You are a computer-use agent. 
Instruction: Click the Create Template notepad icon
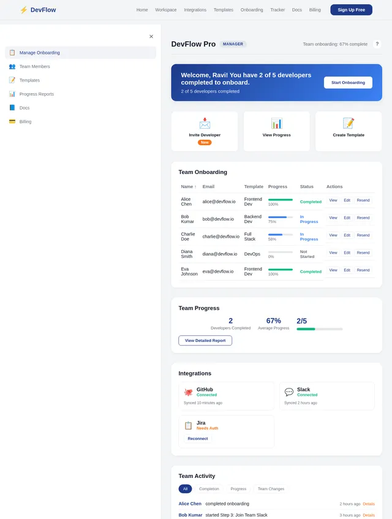click(x=349, y=123)
